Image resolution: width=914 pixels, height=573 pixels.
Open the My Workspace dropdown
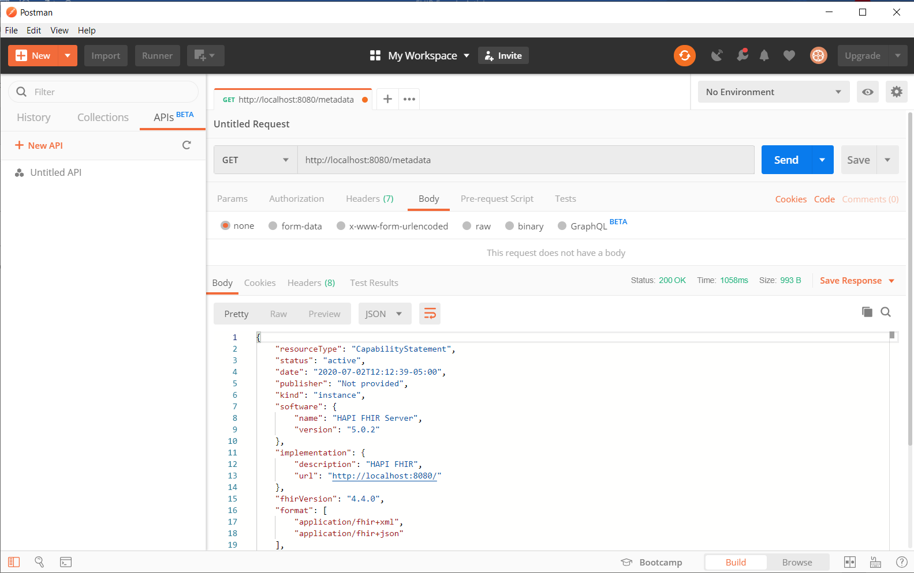click(428, 55)
